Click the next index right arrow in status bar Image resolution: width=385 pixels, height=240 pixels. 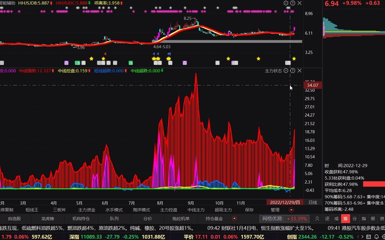pos(362,237)
